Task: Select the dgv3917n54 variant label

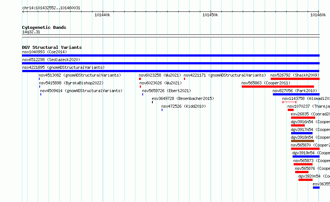Action: coord(310,129)
